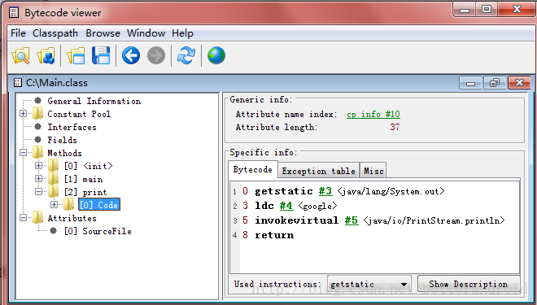Click the folder icon beside [2] print

point(53,191)
